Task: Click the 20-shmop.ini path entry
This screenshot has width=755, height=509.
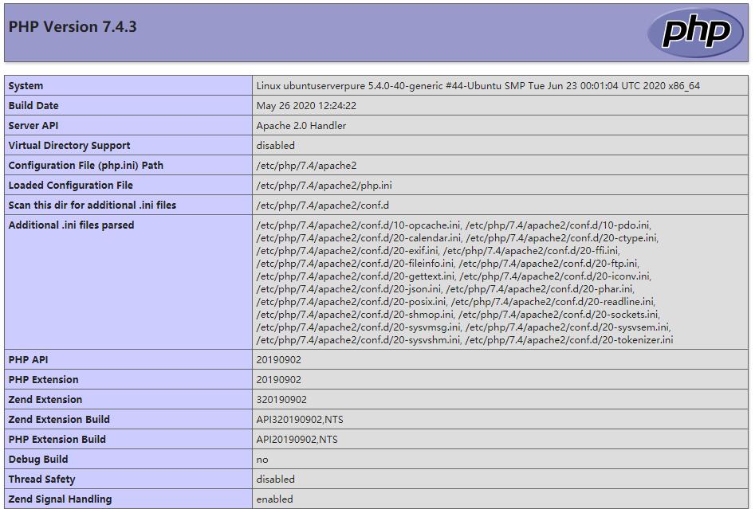Action: pos(356,314)
